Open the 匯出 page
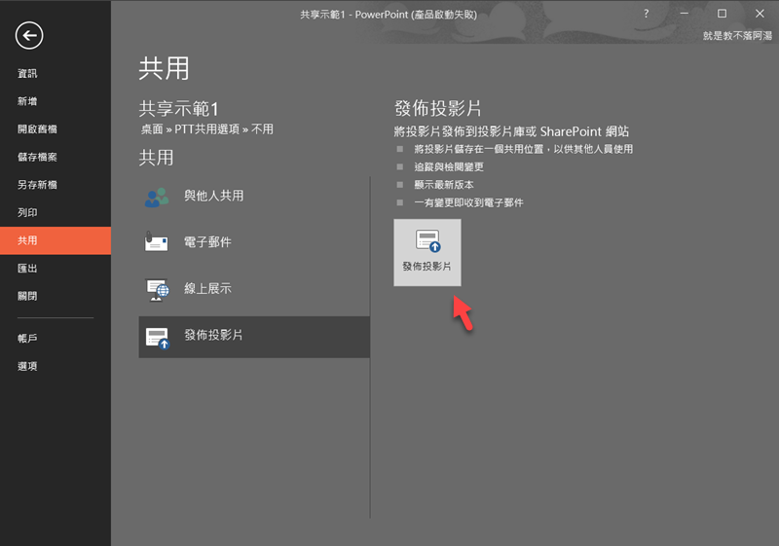 coord(27,269)
